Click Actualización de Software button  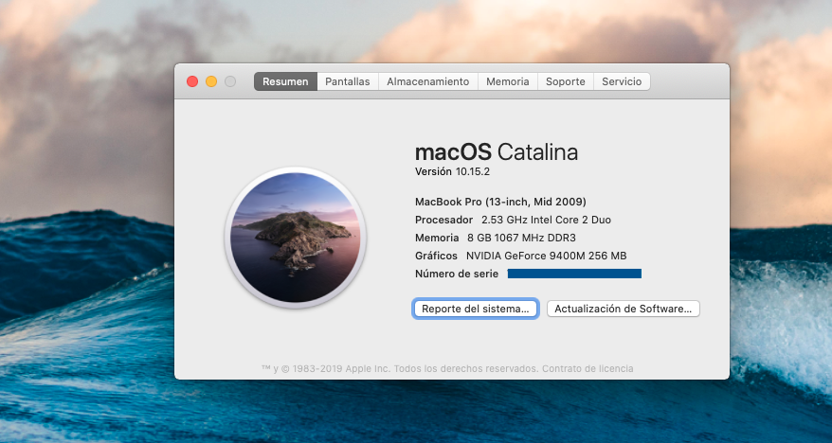coord(623,309)
